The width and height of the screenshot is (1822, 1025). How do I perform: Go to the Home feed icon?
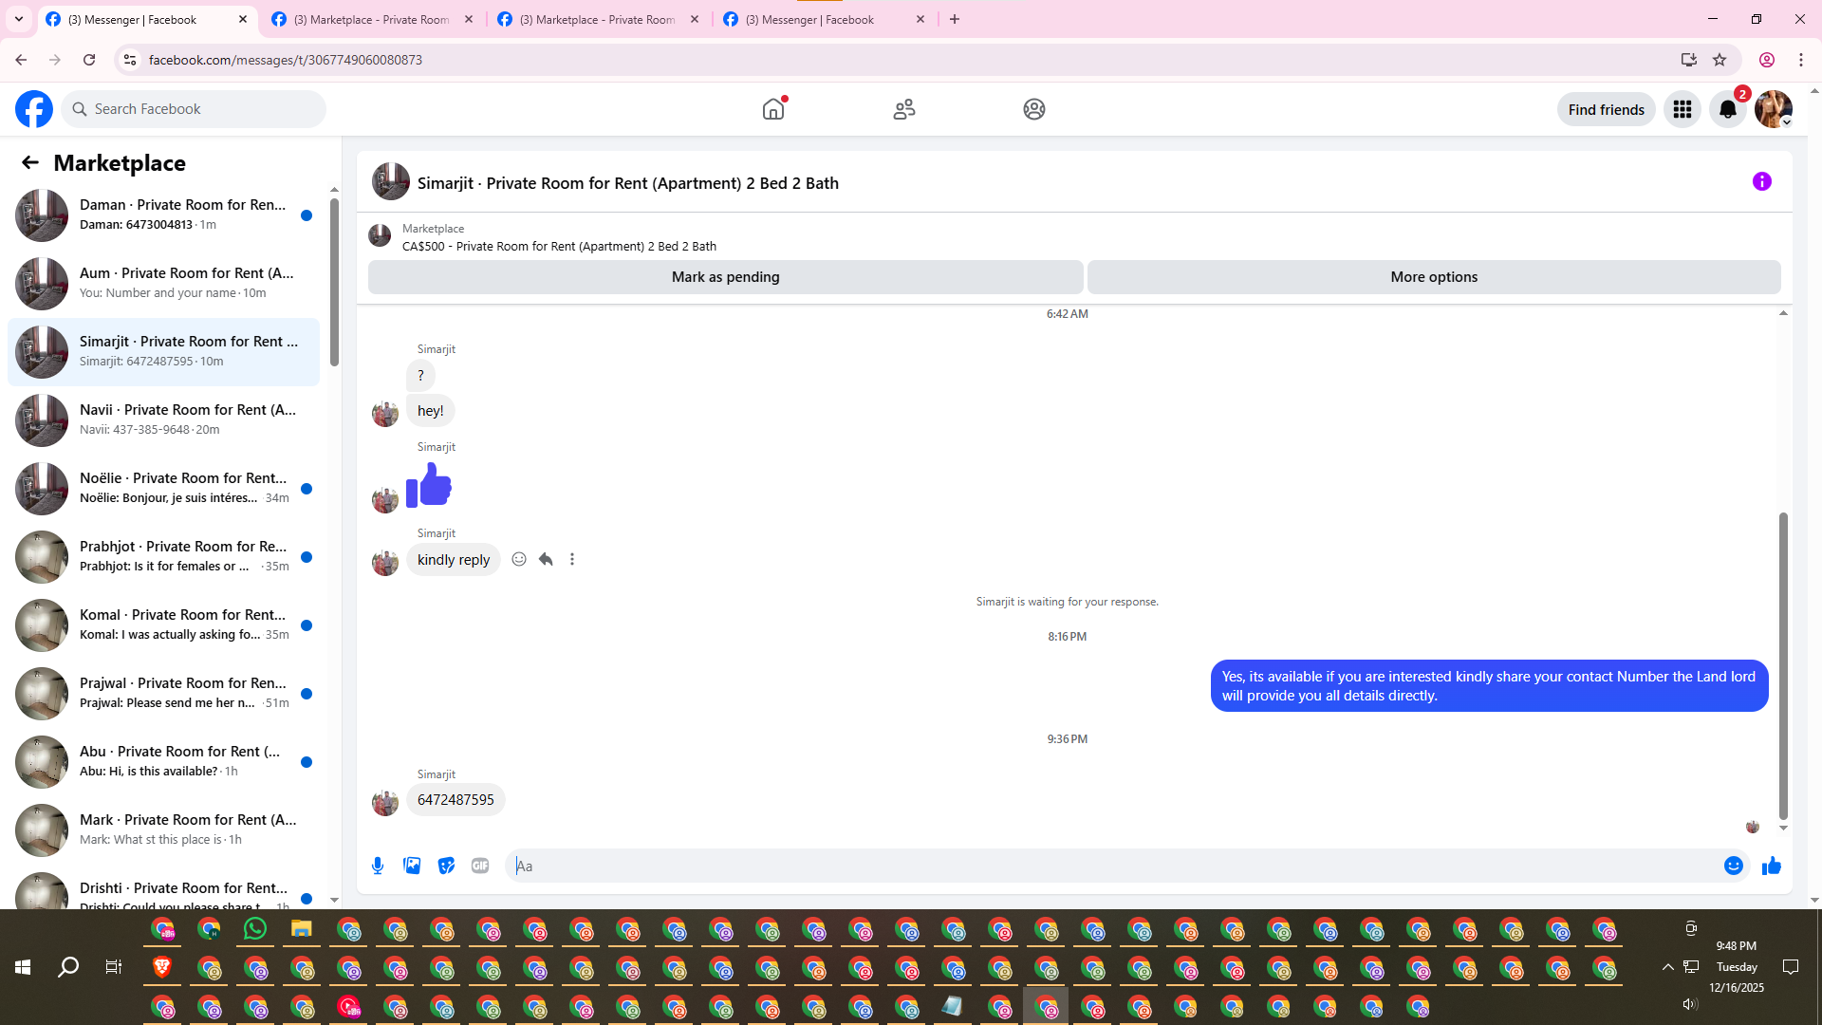click(x=773, y=109)
